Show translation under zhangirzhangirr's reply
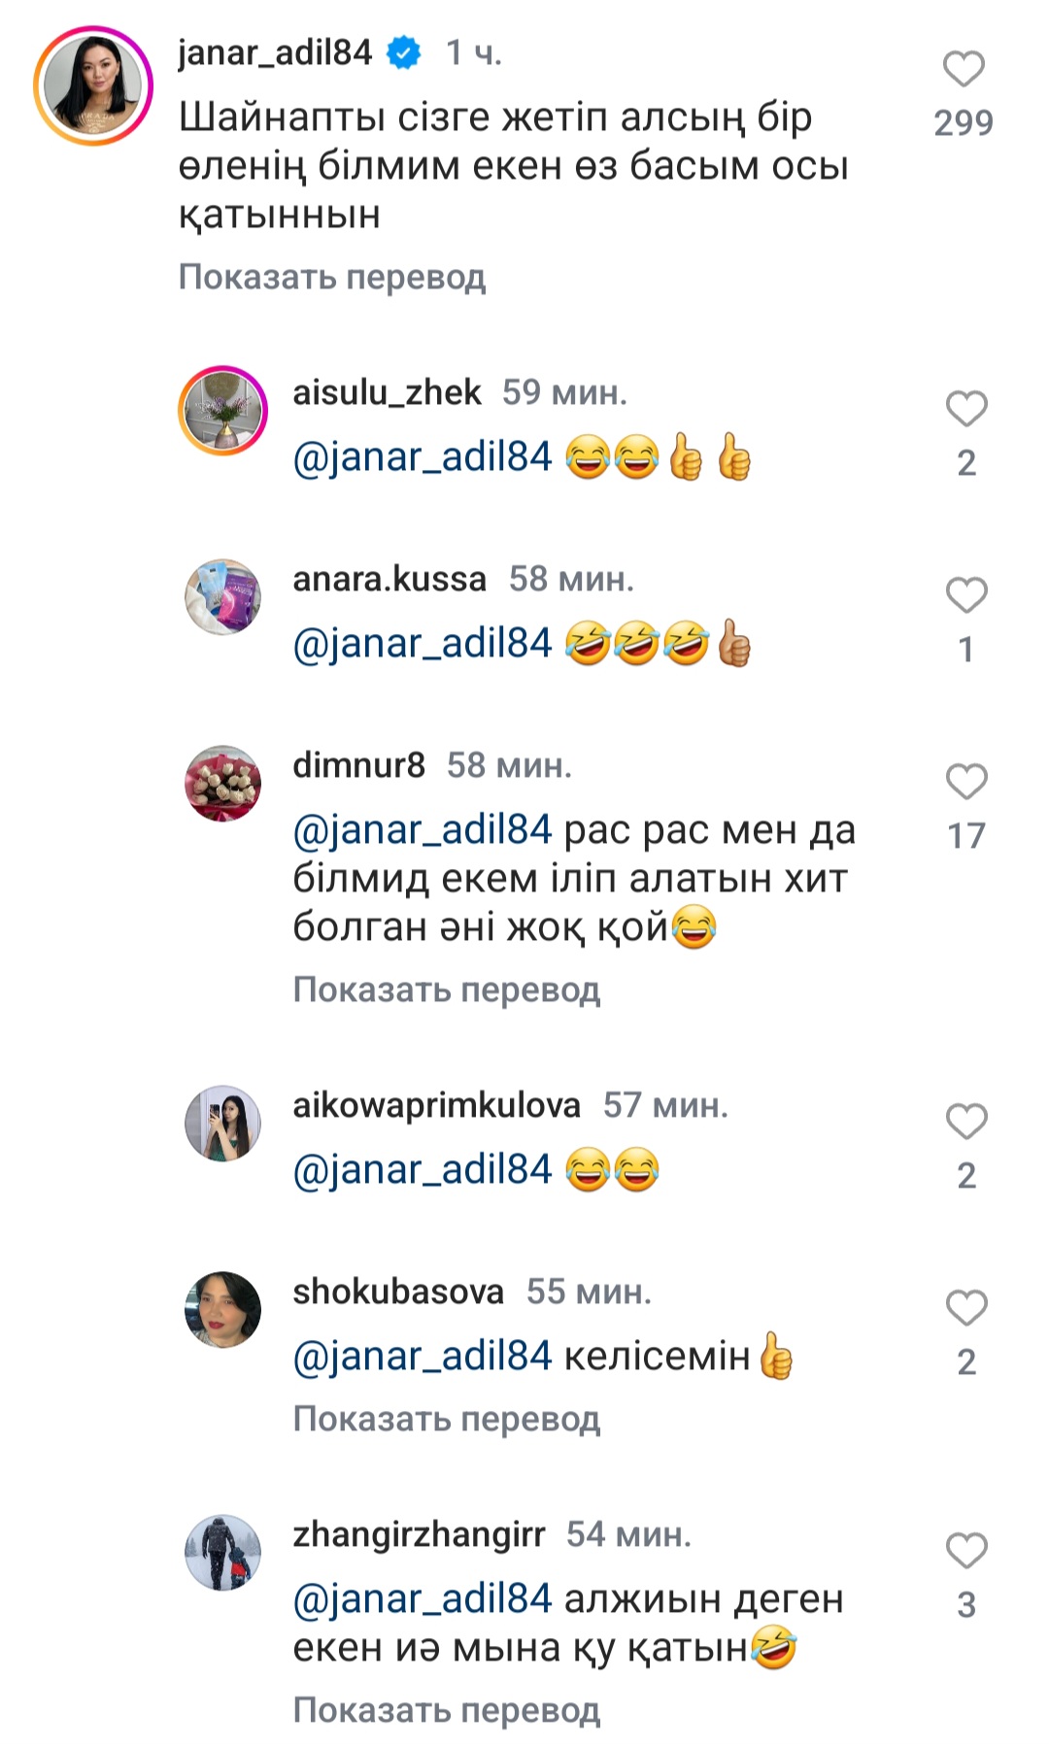Viewport: 1049px width, 1747px height. [x=447, y=1710]
